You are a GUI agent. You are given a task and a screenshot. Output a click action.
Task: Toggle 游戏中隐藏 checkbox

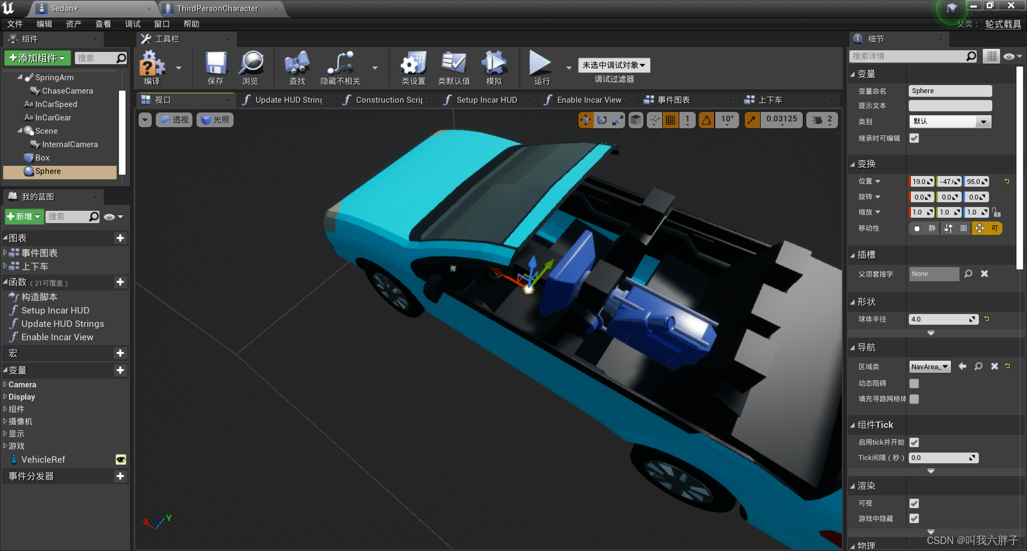tap(914, 519)
